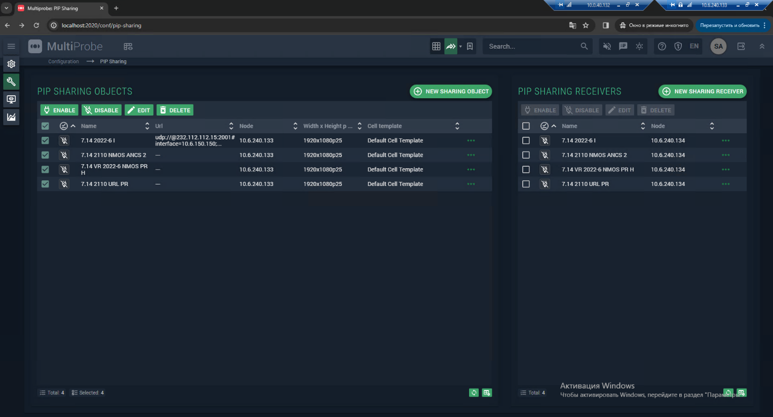Click into the Search field
The height and width of the screenshot is (417, 773).
point(532,46)
